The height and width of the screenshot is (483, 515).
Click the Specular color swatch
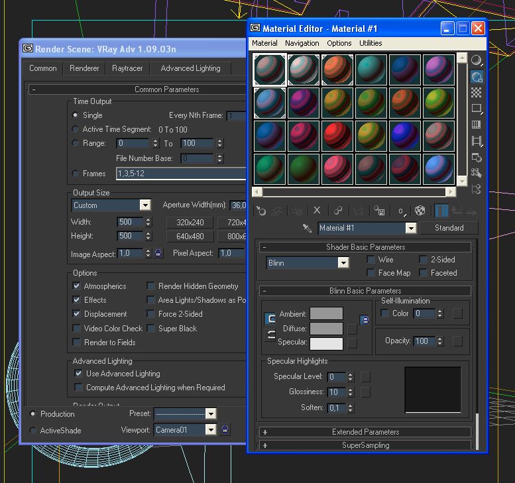(327, 343)
